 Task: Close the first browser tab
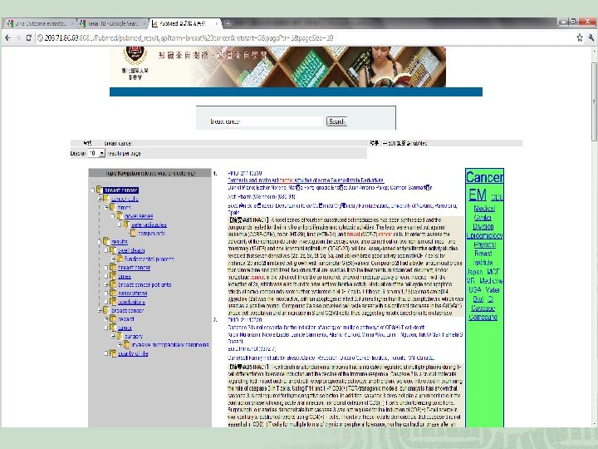coord(72,23)
